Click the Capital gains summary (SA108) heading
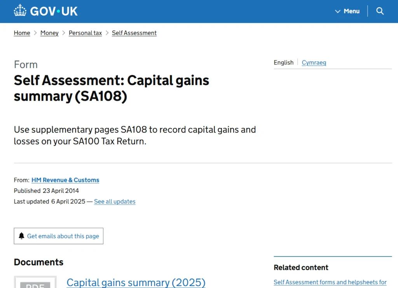This screenshot has height=288, width=398. [x=112, y=88]
